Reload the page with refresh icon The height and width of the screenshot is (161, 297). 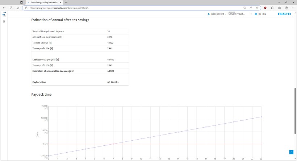coord(11,8)
